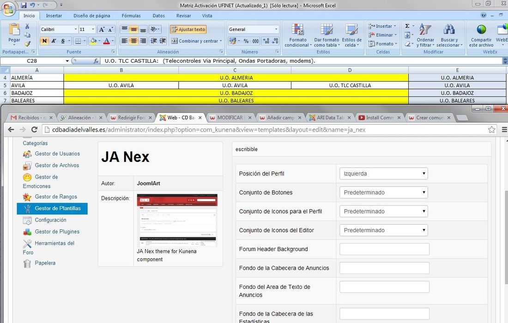
Task: Open Conjunto de Iconos del Editor dropdown
Action: [x=384, y=230]
